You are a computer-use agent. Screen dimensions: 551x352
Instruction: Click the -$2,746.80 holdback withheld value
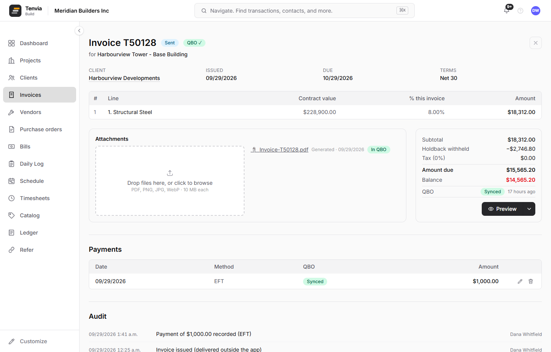tap(521, 149)
